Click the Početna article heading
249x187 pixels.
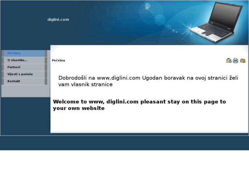point(58,60)
